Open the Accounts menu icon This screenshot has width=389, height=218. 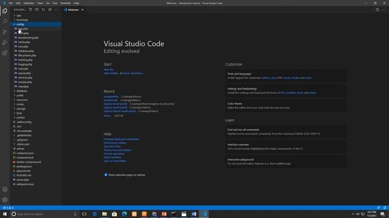point(5,190)
